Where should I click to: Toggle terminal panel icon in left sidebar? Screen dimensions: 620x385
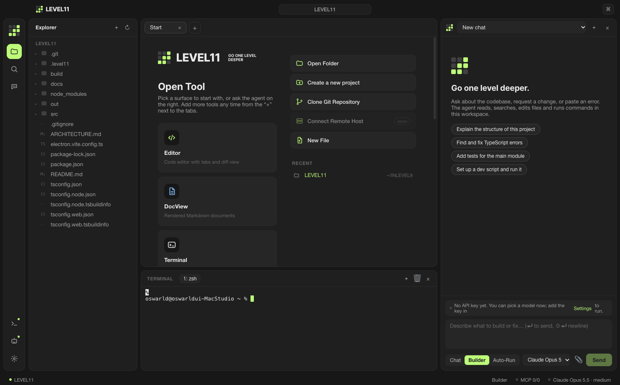[14, 323]
